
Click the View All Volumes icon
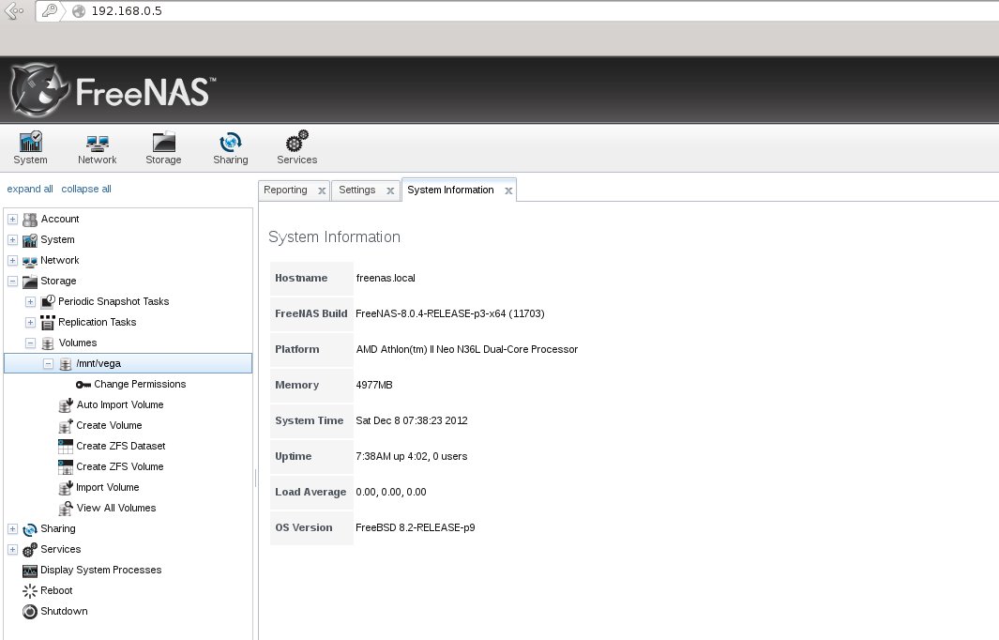66,508
